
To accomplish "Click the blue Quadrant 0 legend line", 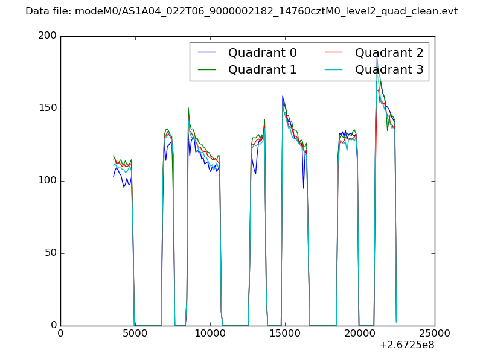I will point(207,53).
